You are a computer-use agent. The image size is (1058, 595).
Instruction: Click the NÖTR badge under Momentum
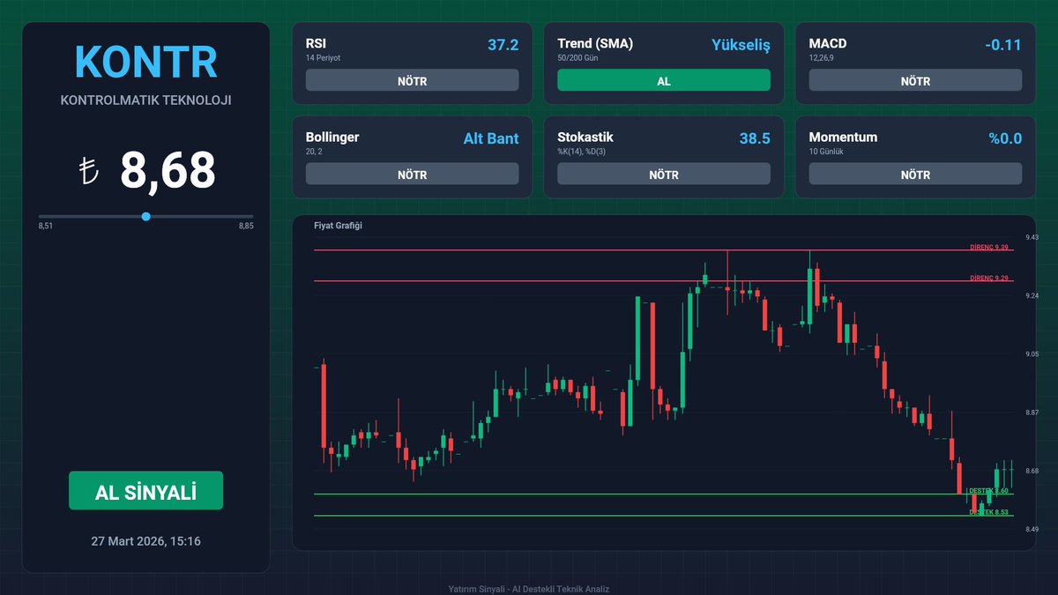(915, 174)
